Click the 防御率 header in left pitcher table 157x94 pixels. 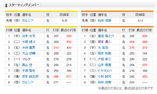pyautogui.click(x=65, y=15)
